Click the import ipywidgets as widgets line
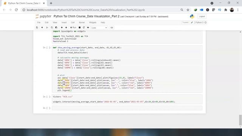 point(69,31)
